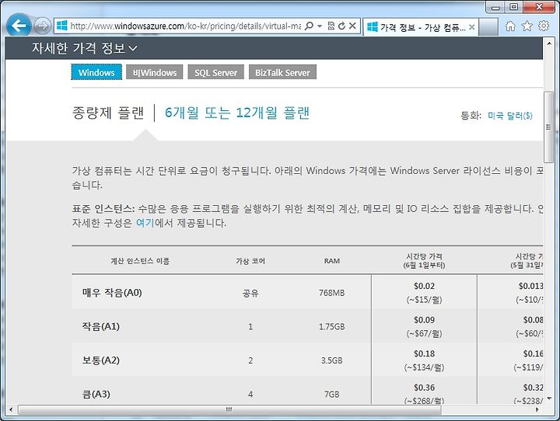560x421 pixels.
Task: Go to the Home page icon
Action: tap(510, 26)
